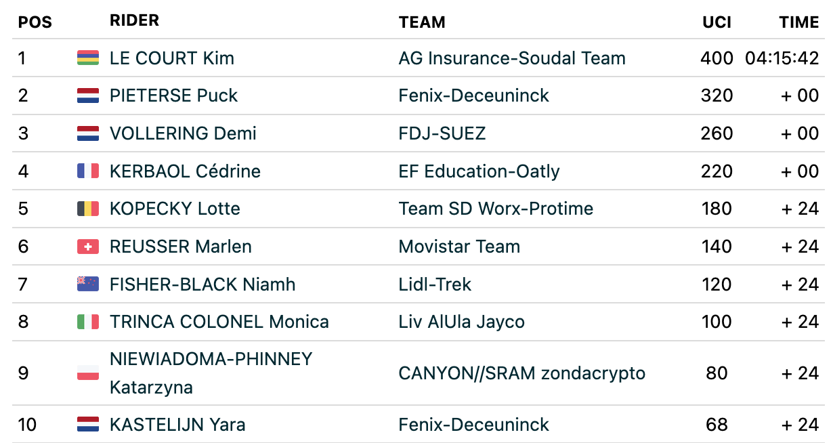
Task: Click the Swiss flag beside REUSSER Marlen
Action: (x=88, y=247)
